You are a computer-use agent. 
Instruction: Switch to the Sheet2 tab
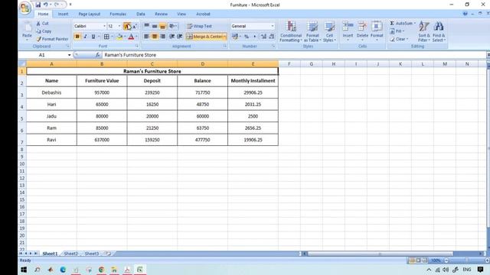click(71, 254)
